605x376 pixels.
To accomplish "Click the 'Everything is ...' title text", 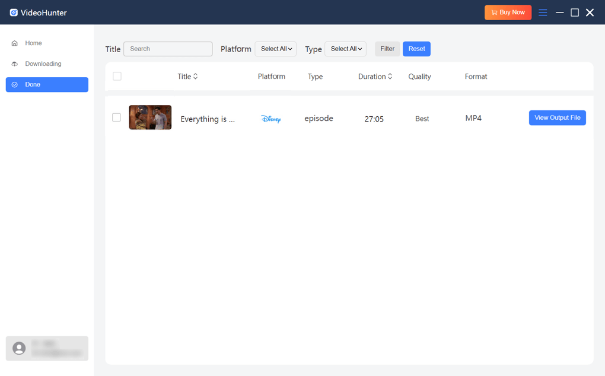I will point(208,119).
